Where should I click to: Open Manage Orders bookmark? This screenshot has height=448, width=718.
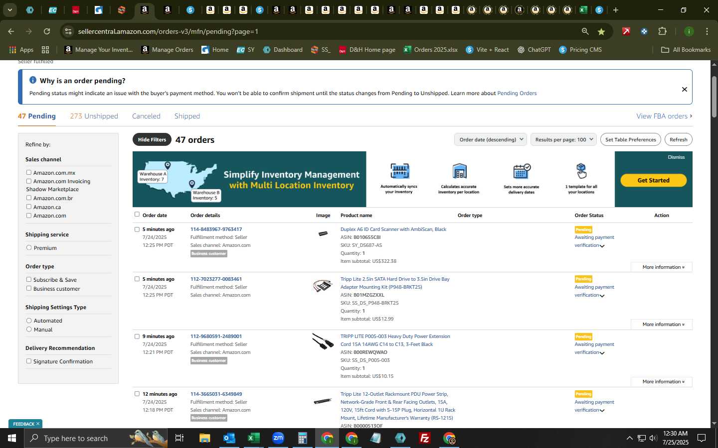click(168, 50)
